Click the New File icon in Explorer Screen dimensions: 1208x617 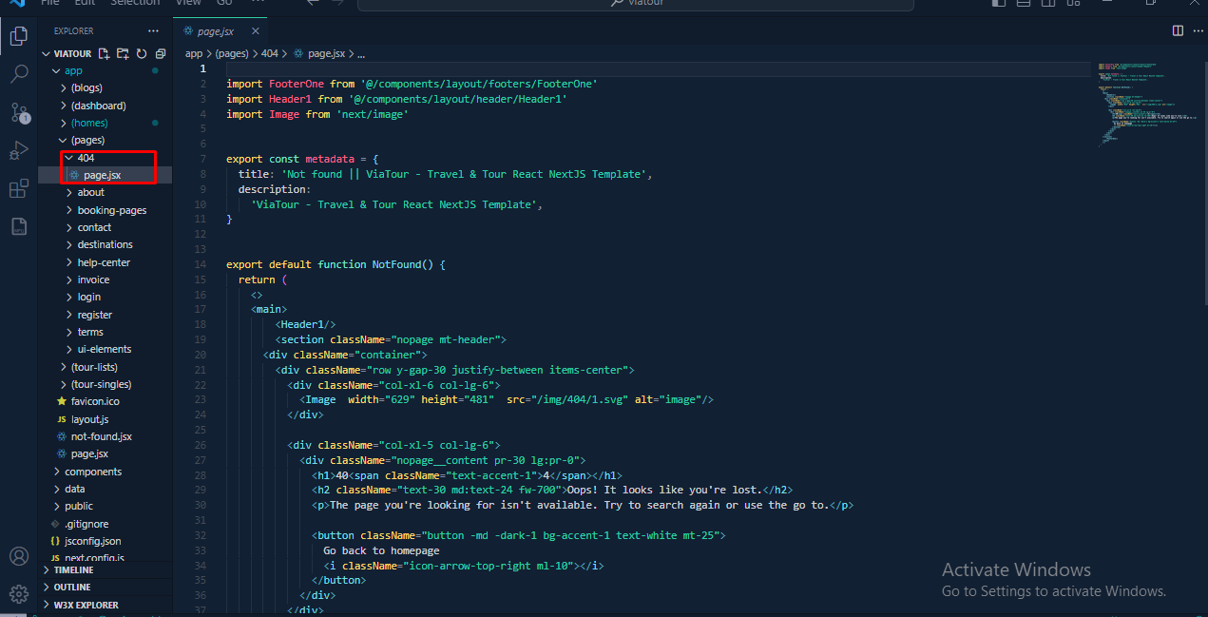105,54
